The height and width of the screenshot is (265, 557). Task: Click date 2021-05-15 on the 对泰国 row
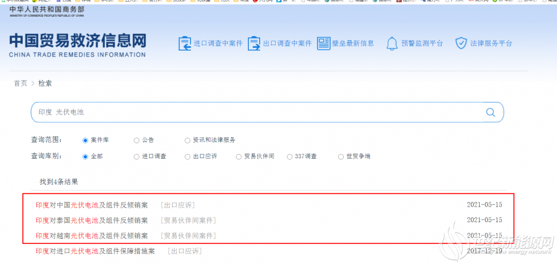[485, 220]
